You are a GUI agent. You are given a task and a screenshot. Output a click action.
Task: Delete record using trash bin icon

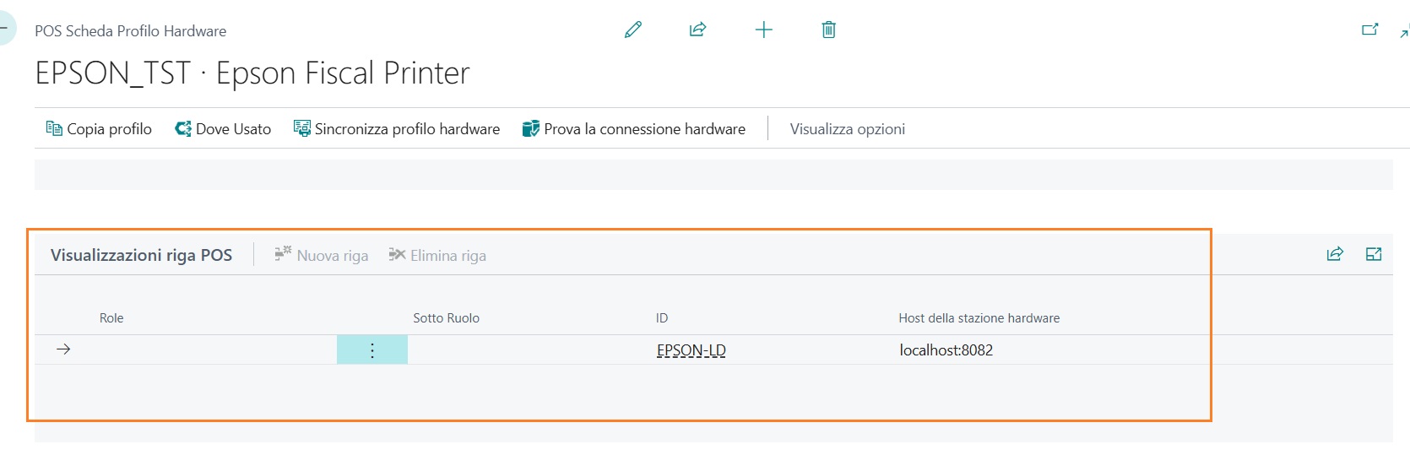click(829, 30)
